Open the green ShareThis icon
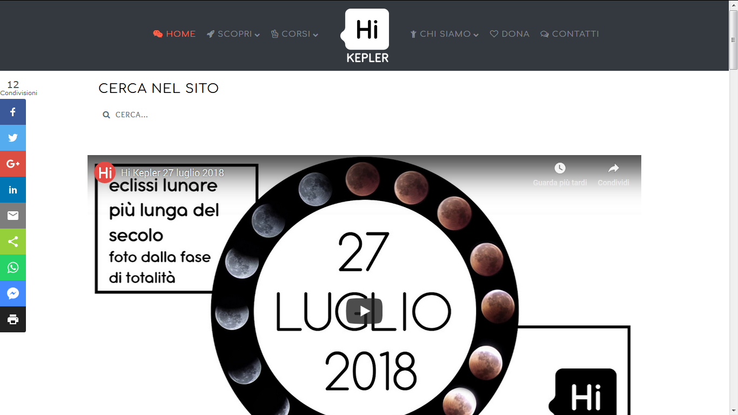Screen dimensions: 738x415 13,242
